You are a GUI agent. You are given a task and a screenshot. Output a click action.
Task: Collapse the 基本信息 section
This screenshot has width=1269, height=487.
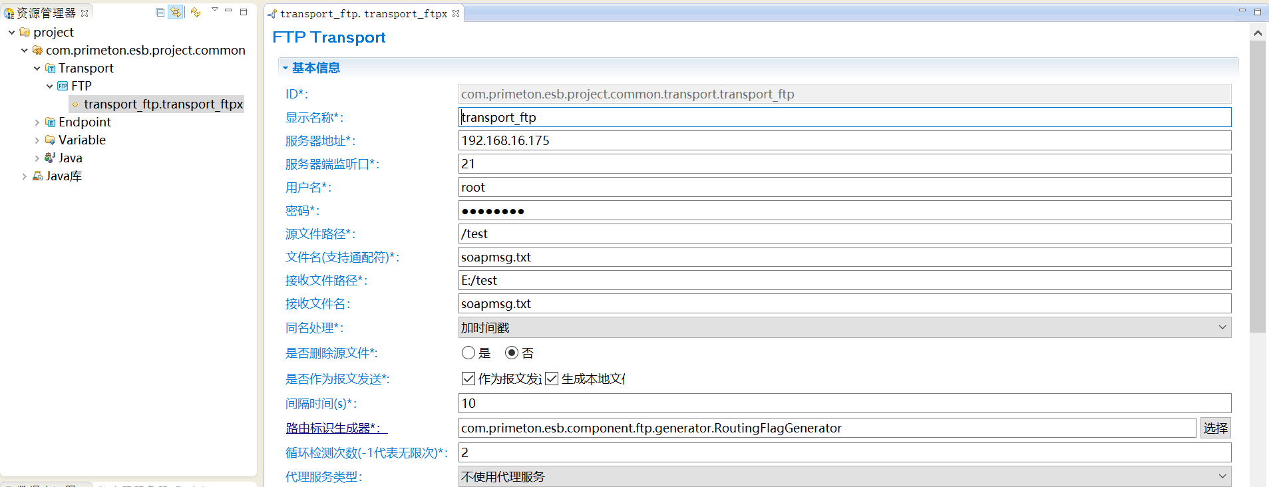click(x=285, y=68)
